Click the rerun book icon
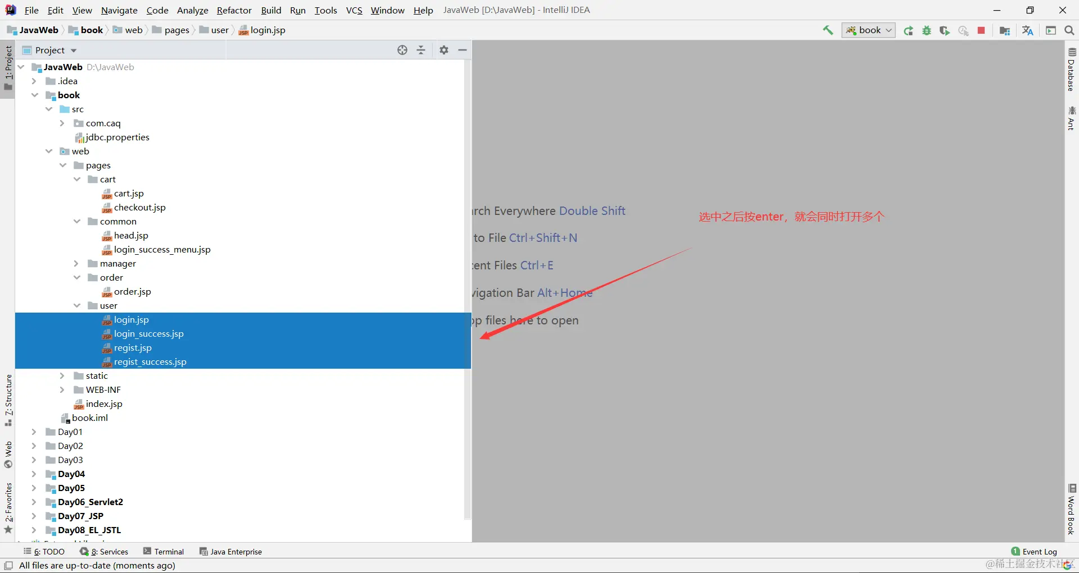Image resolution: width=1079 pixels, height=573 pixels. [x=908, y=31]
